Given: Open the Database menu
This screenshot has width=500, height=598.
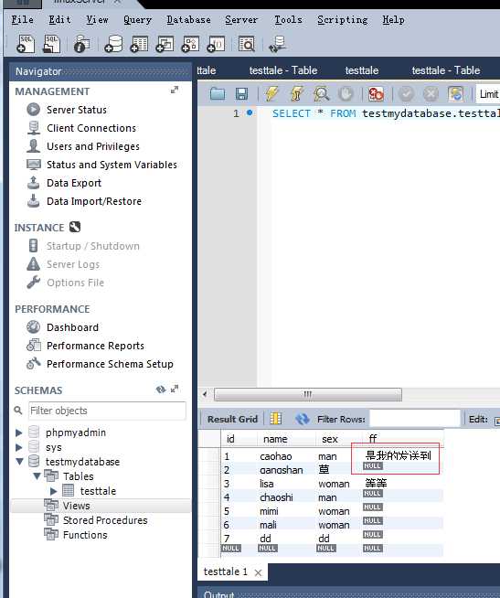Looking at the screenshot, I should point(189,19).
